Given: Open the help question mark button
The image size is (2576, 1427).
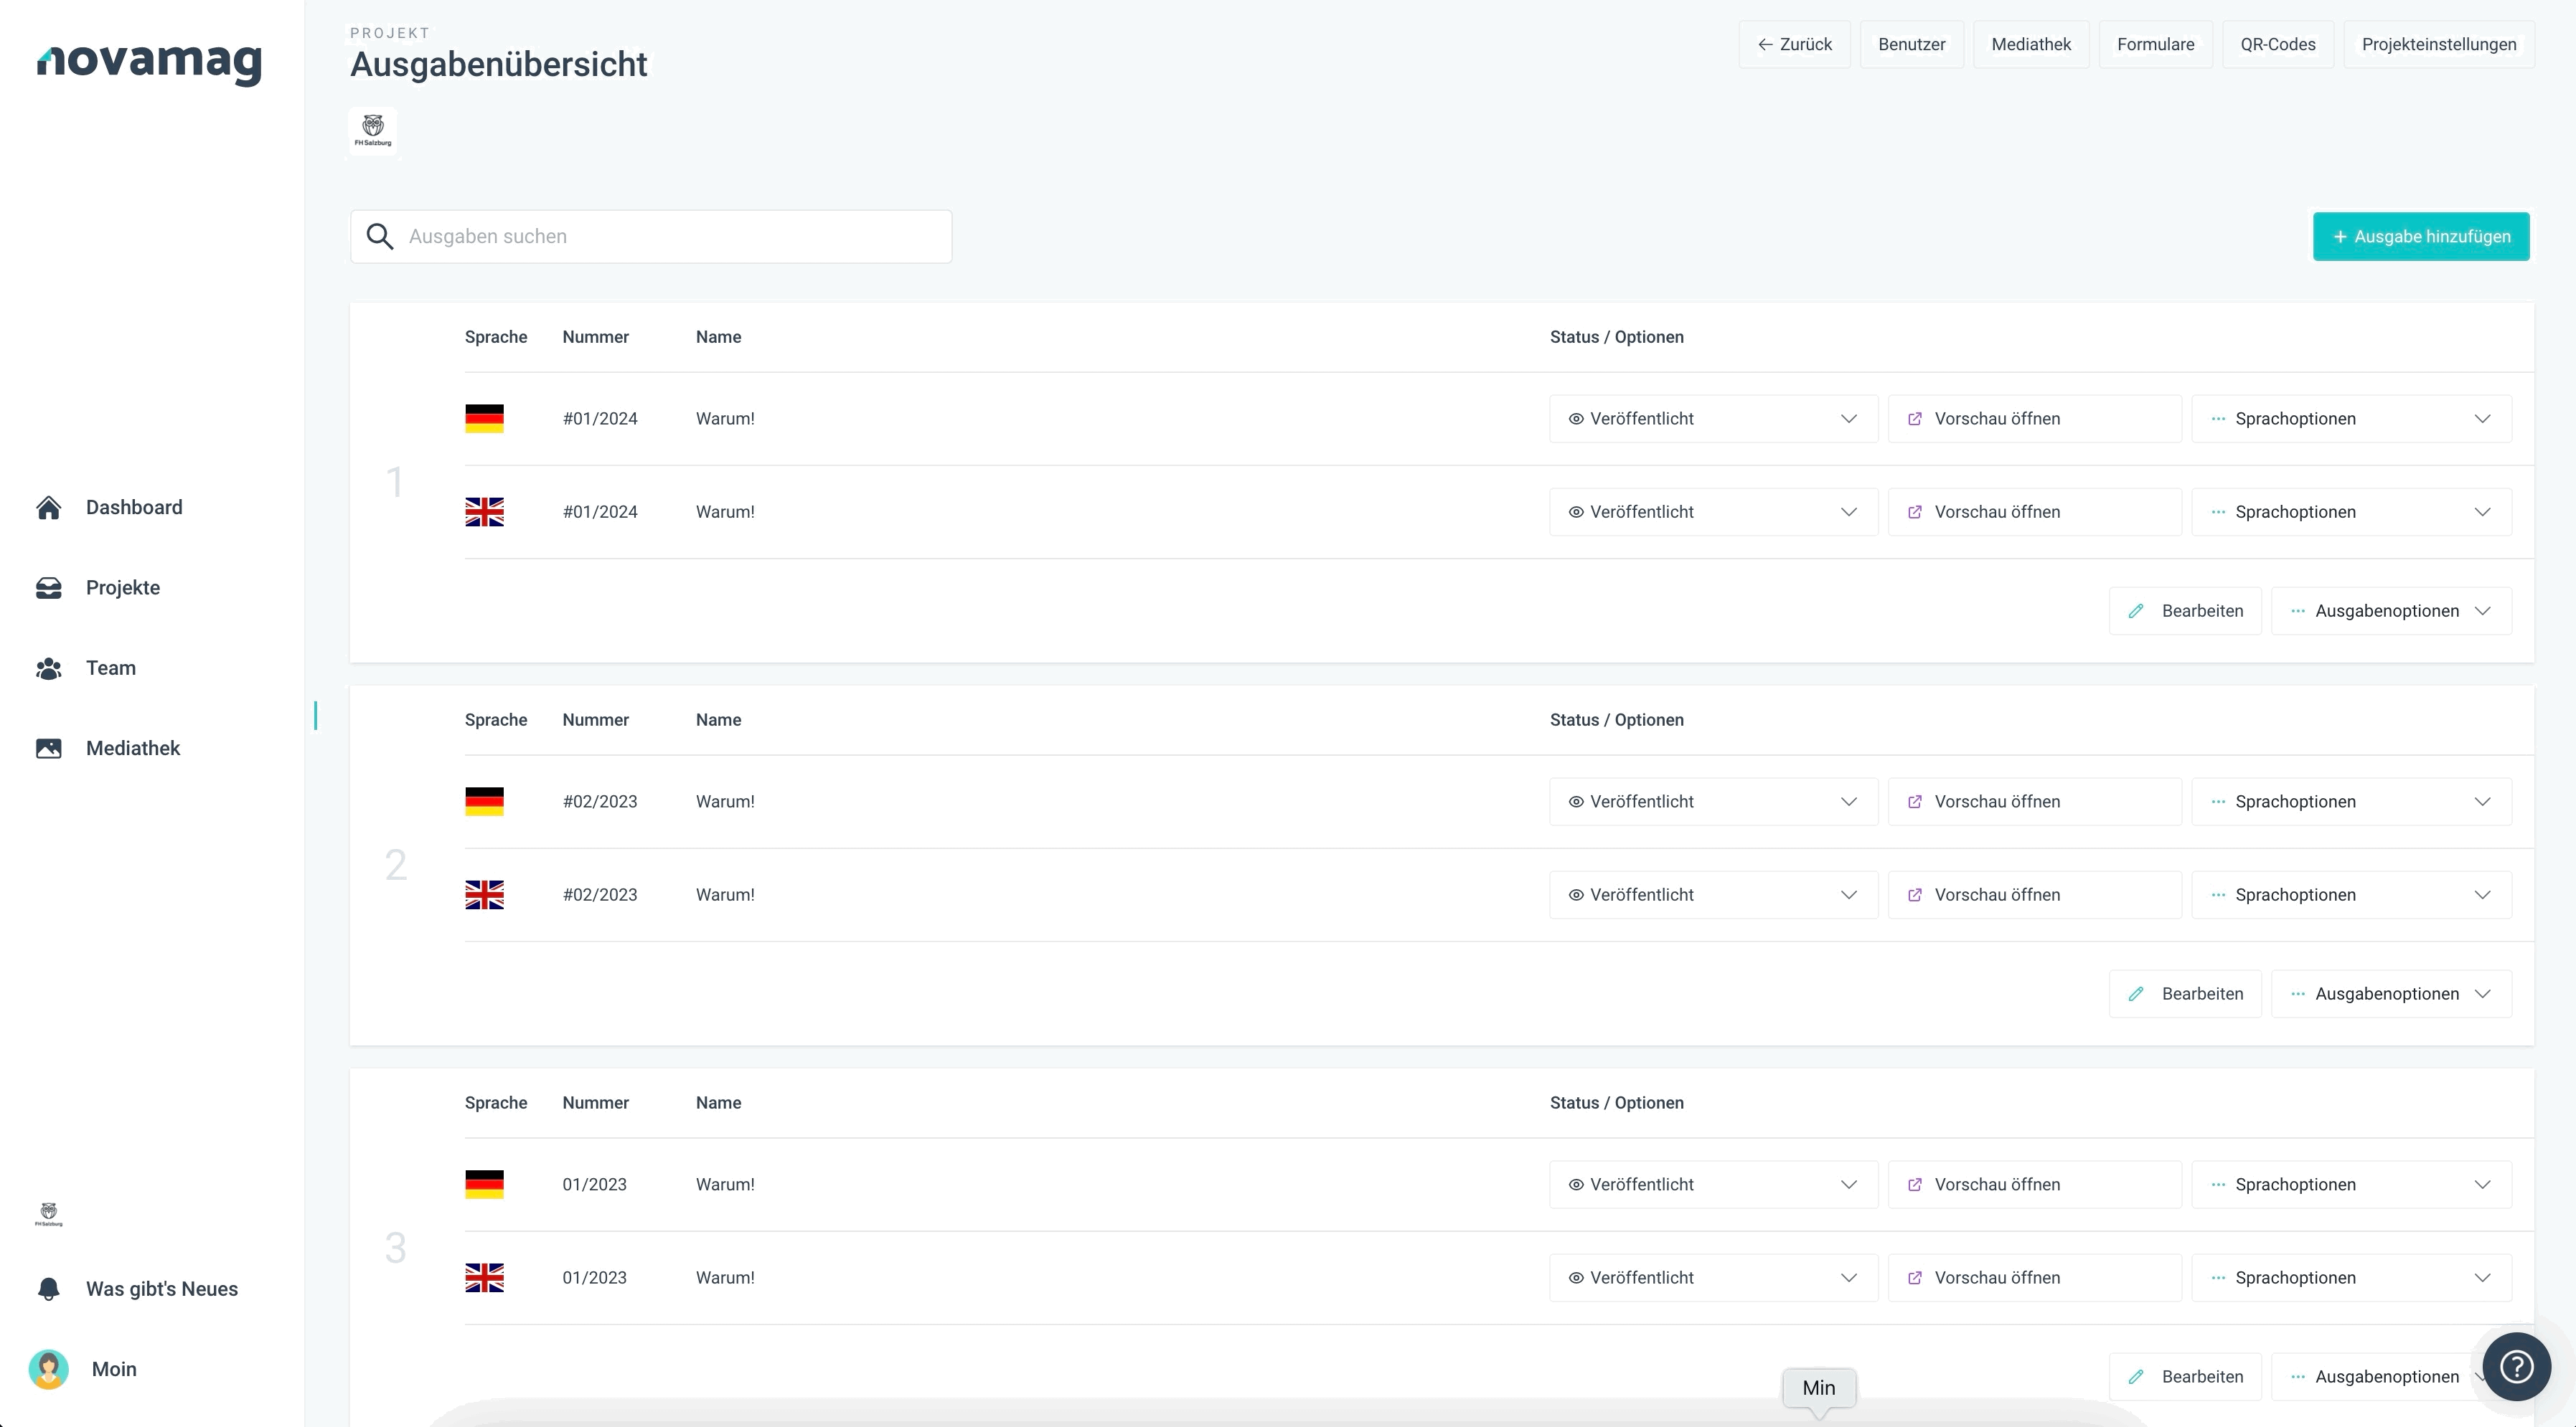Looking at the screenshot, I should (2516, 1366).
